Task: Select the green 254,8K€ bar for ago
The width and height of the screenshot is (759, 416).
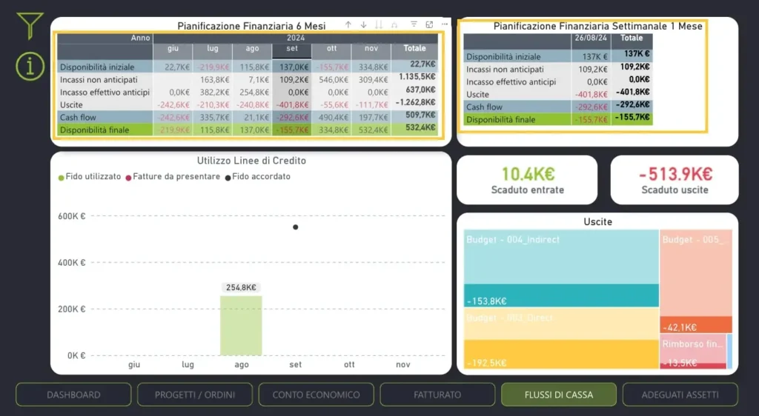Action: [x=241, y=326]
